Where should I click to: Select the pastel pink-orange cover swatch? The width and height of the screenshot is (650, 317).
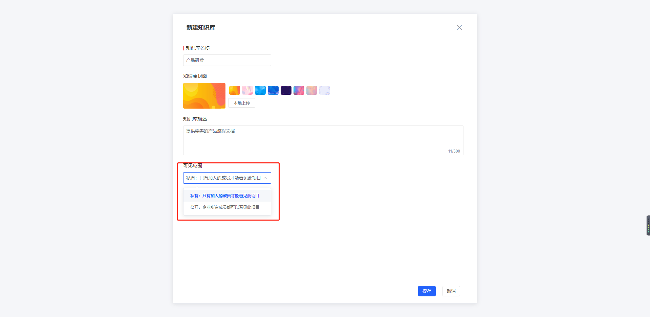(x=311, y=90)
